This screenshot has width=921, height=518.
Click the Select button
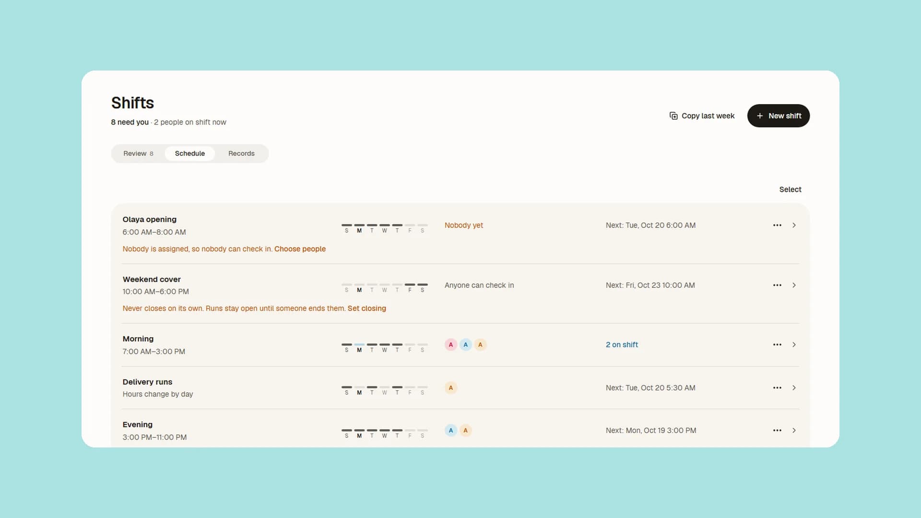click(x=790, y=189)
